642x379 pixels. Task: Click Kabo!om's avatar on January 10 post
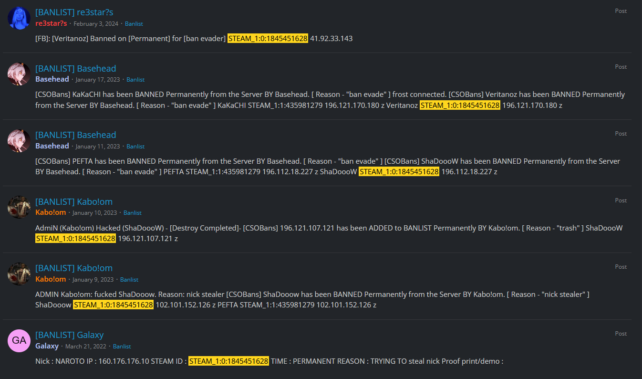pyautogui.click(x=19, y=207)
